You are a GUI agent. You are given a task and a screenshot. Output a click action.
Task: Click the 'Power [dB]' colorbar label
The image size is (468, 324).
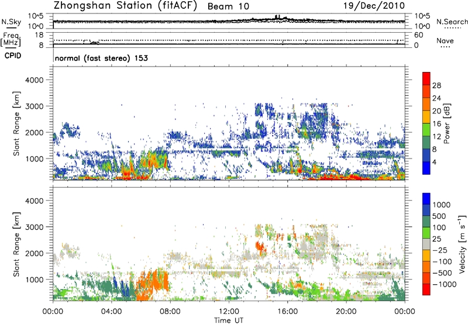tap(446, 123)
